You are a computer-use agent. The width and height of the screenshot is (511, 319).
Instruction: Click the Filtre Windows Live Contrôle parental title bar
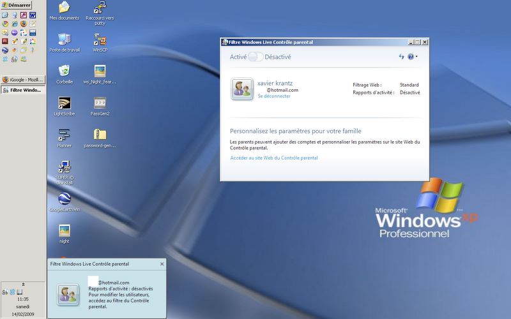[314, 42]
